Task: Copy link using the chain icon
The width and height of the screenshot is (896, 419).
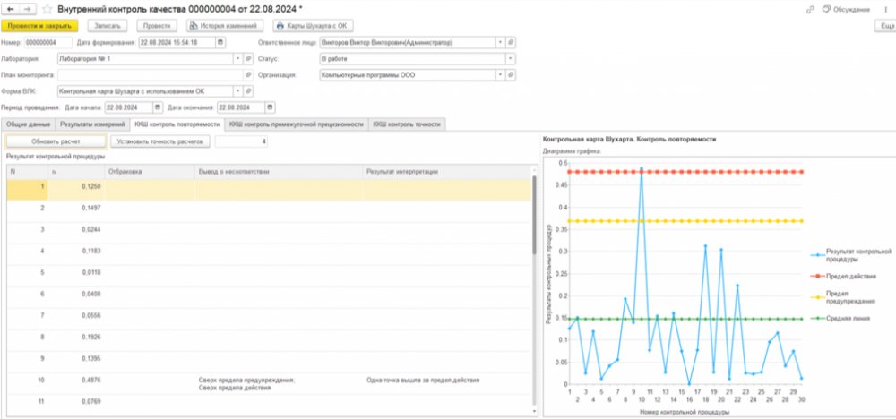Action: point(809,10)
